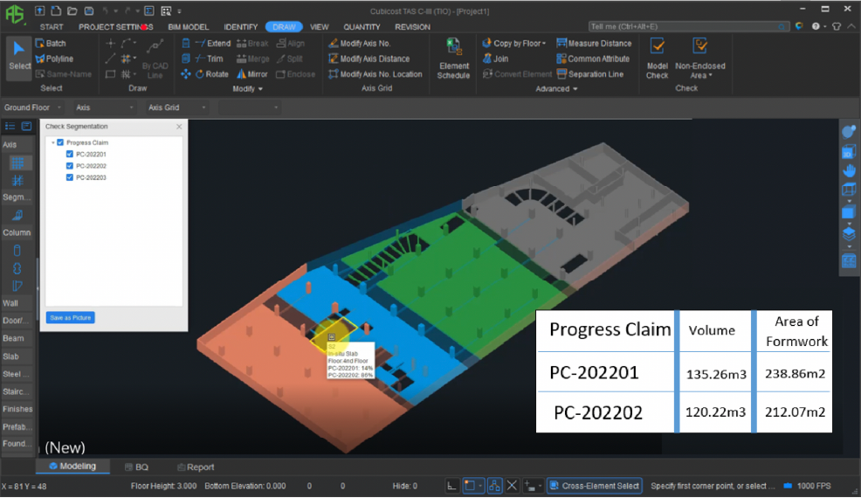Open the QUANTITY ribbon tab
This screenshot has width=861, height=498.
362,27
